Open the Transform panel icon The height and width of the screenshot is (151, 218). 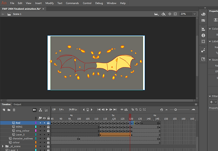[203, 41]
